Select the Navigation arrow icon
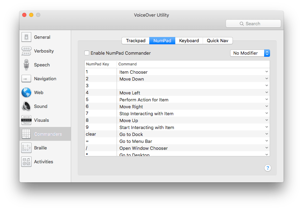303x210 pixels. tap(26, 79)
